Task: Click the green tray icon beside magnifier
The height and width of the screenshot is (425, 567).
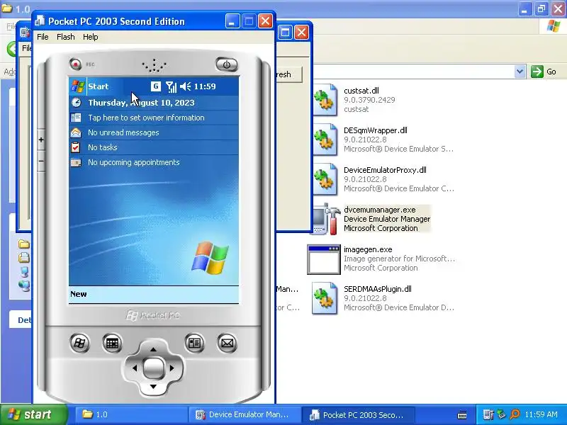Action: (x=501, y=414)
